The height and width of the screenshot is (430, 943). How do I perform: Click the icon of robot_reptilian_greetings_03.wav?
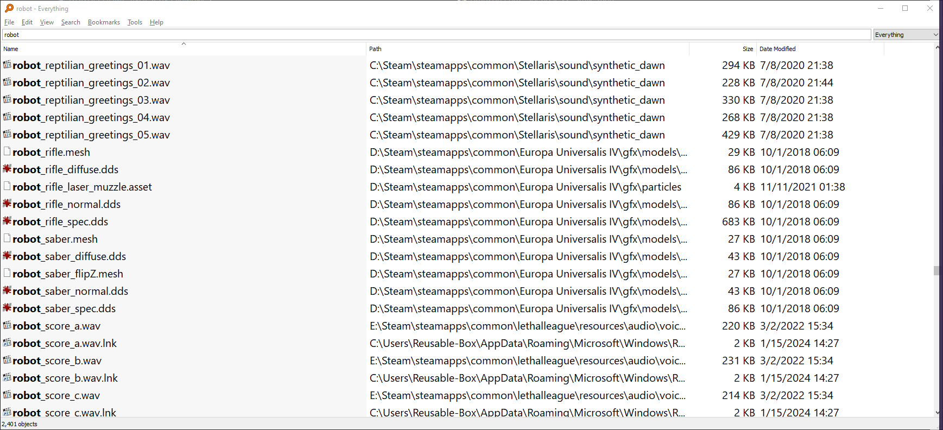click(7, 99)
